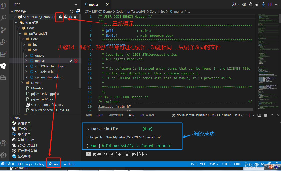Viewport: 281px width, 171px height.
Task: Open Source Control view in activity bar
Action: tap(3, 30)
